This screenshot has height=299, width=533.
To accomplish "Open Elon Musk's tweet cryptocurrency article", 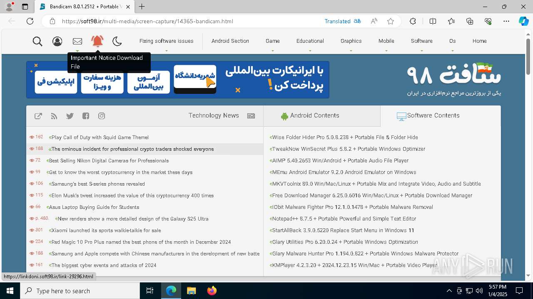I will [x=132, y=196].
